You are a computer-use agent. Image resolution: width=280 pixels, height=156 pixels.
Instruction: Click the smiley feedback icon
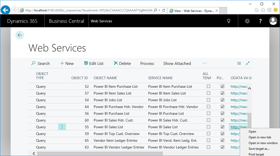pyautogui.click(x=276, y=10)
